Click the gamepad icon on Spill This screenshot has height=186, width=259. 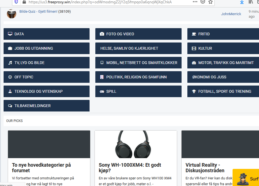[x=102, y=92]
